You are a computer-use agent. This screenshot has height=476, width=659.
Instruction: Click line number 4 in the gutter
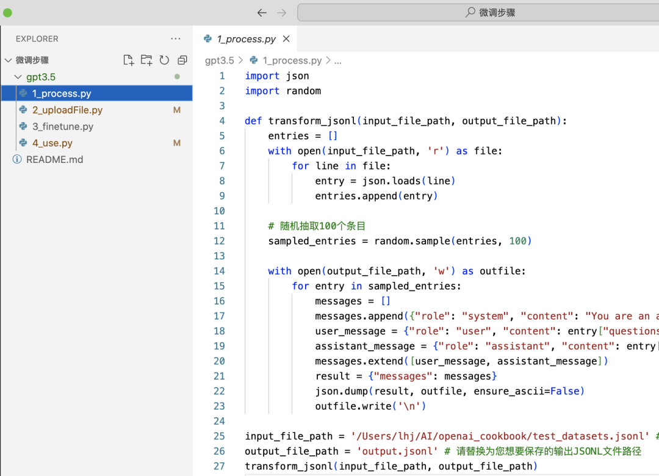222,121
